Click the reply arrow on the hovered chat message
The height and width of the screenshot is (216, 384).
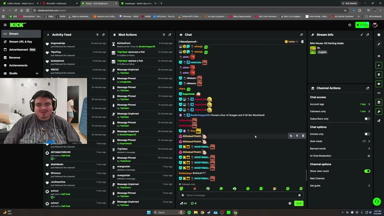pos(291,136)
